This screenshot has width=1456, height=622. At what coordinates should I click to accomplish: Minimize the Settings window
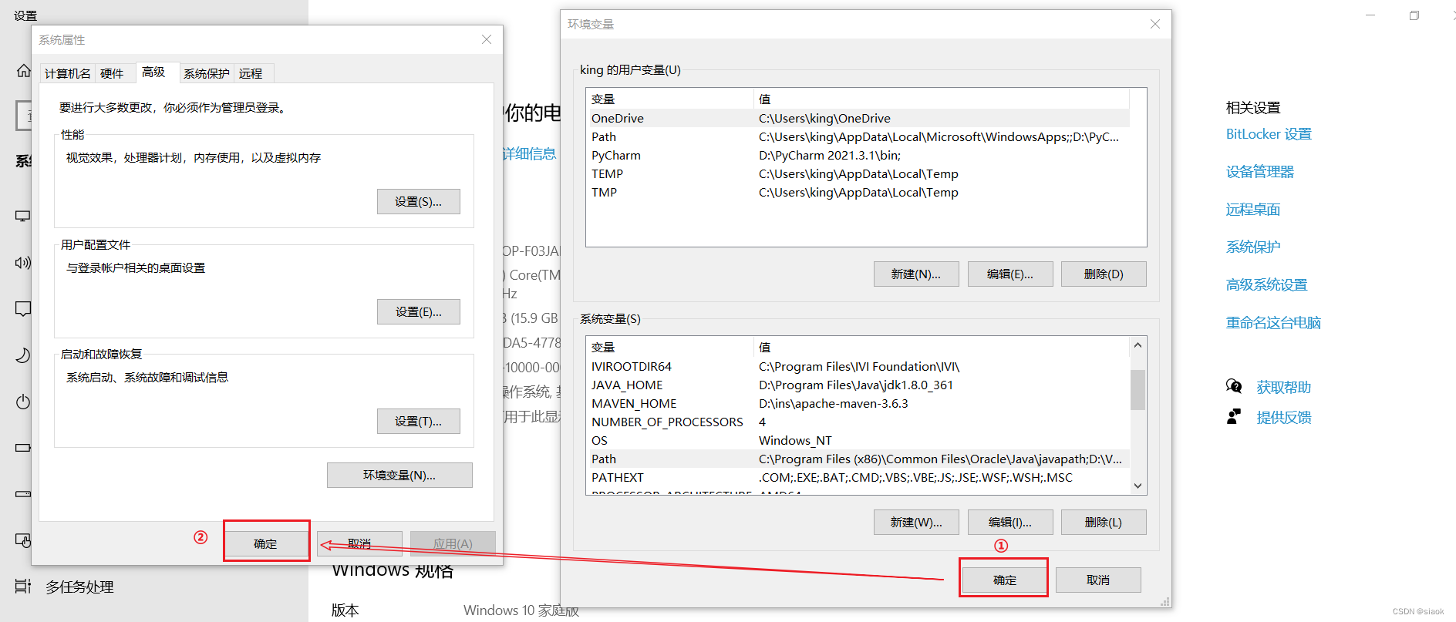(x=1370, y=15)
